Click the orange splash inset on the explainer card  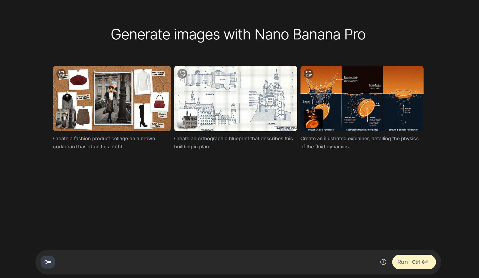[314, 118]
